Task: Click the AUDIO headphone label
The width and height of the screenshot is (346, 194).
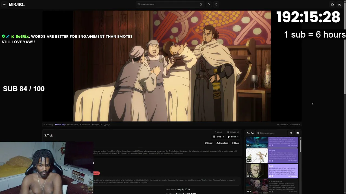Action: tap(218, 132)
